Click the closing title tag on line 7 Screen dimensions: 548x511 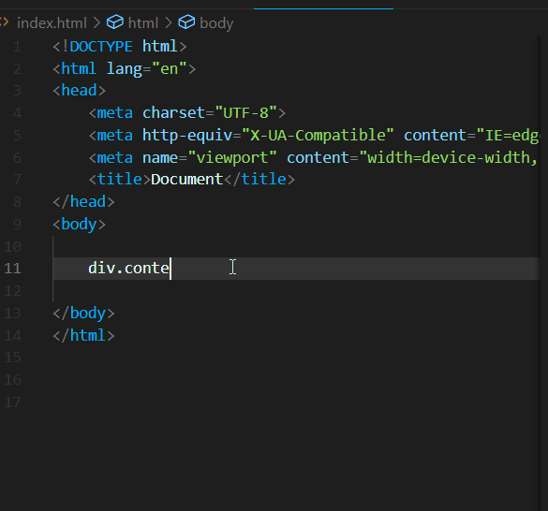tap(259, 179)
